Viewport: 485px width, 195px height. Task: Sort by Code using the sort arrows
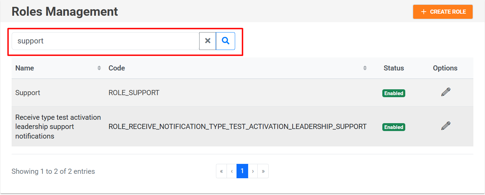[365, 68]
